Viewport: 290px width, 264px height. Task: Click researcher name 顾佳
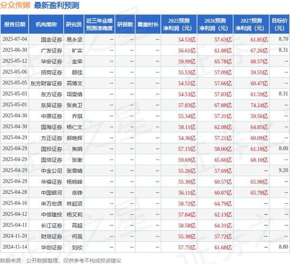[x=77, y=72]
